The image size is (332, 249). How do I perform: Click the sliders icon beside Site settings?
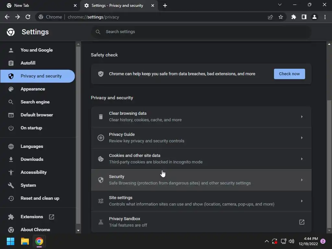click(101, 201)
